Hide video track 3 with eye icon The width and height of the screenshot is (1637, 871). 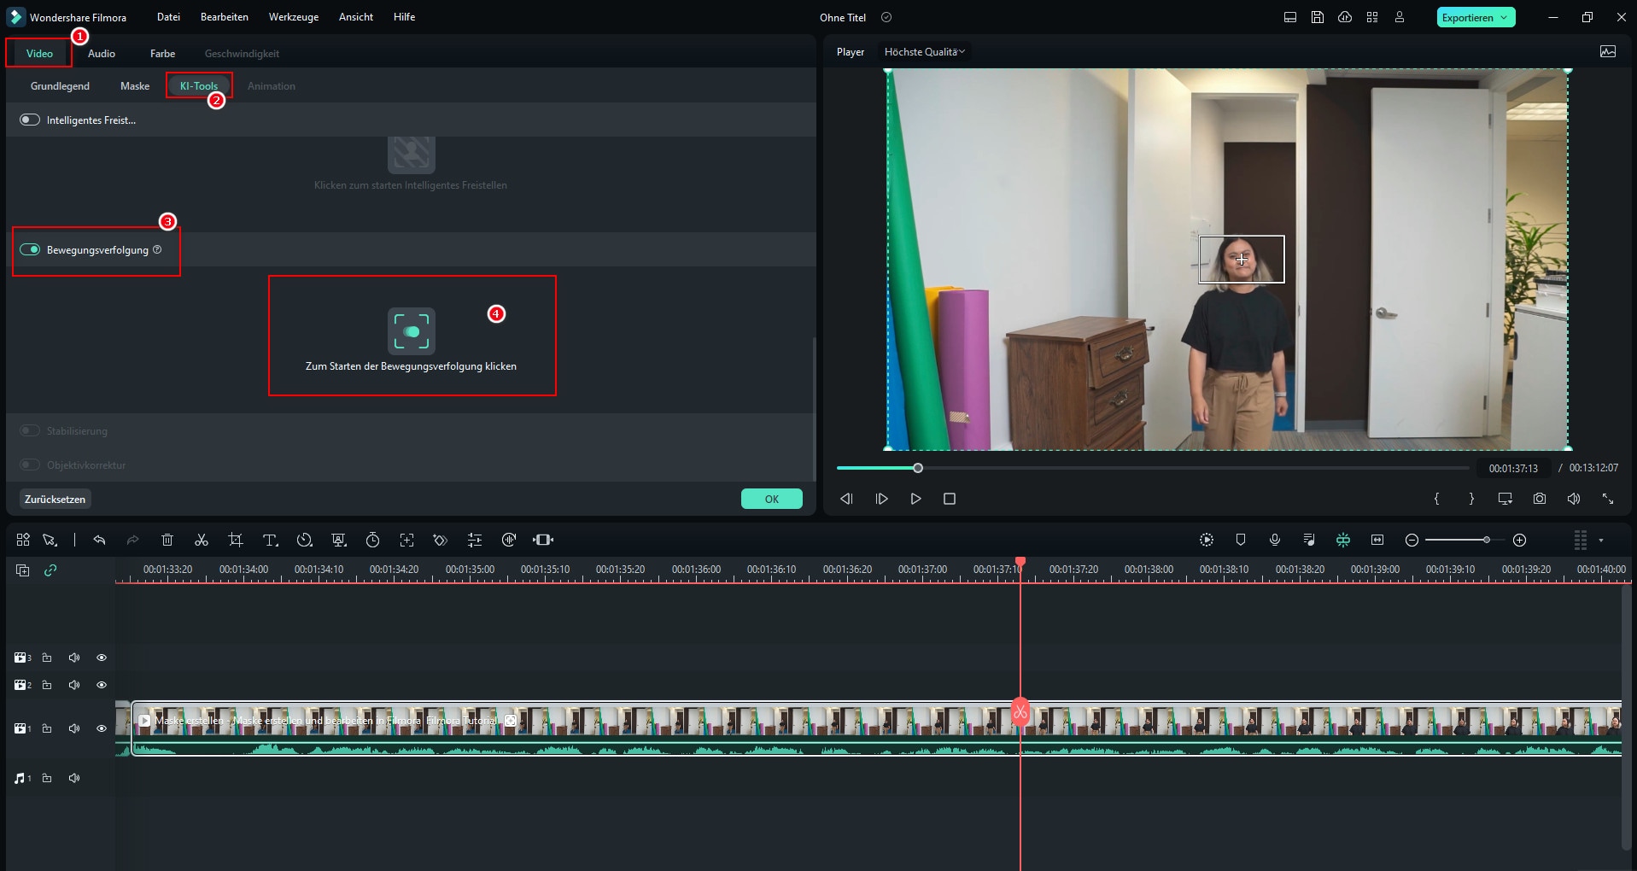[x=102, y=658]
